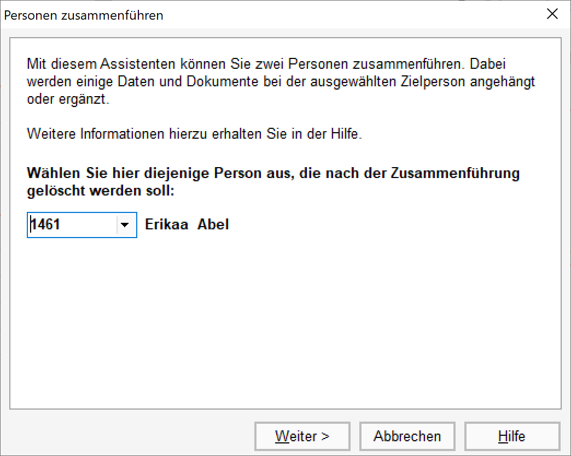This screenshot has width=571, height=456.
Task: Click the bold text 'gelöscht werden soll:'
Action: click(x=100, y=192)
